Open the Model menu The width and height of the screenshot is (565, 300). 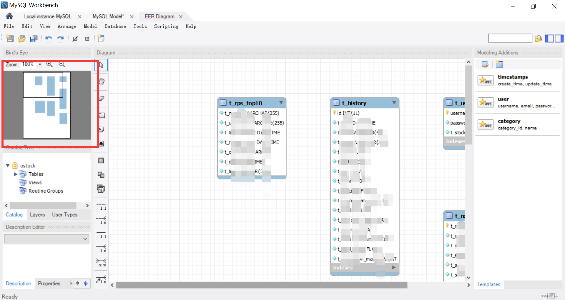click(x=90, y=26)
